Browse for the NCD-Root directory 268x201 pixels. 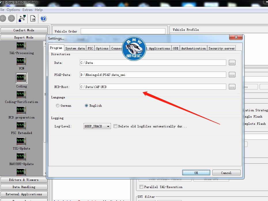point(232,87)
